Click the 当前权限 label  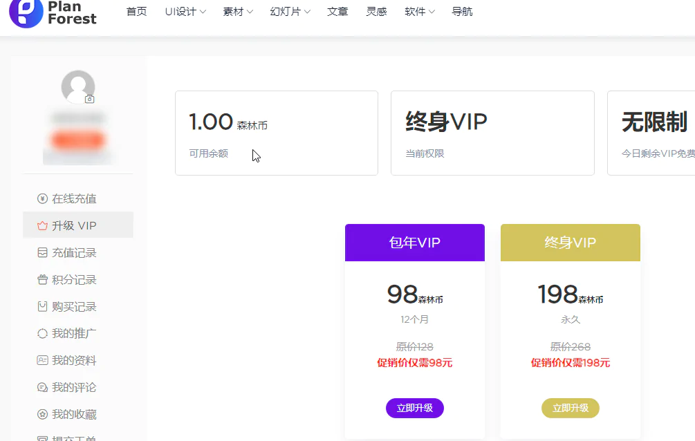click(x=425, y=153)
